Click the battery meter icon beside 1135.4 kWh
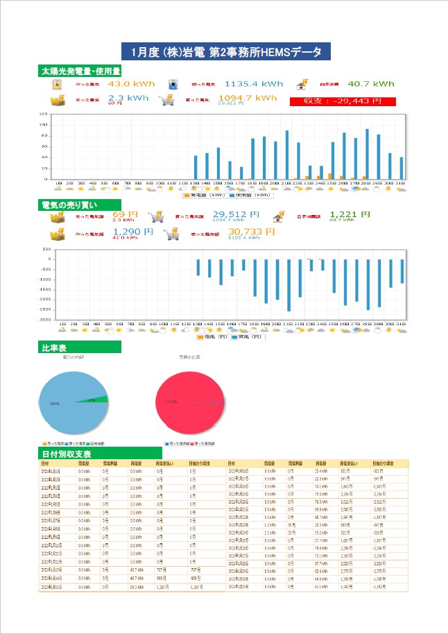Image resolution: width=448 pixels, height=634 pixels. pyautogui.click(x=171, y=85)
